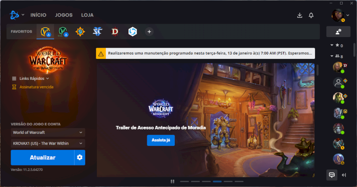Screen dimensions: 357x187
Task: Click the Atualizar button
Action: 42,158
